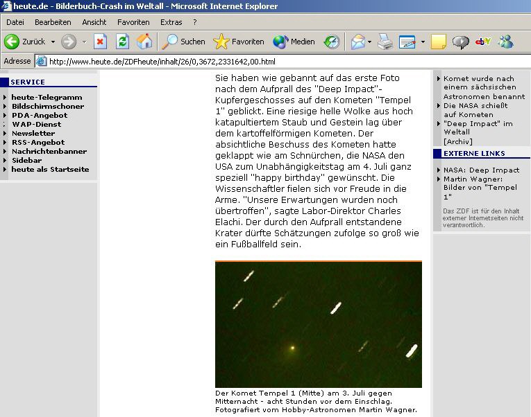Open the history (Verlauf) icon
Image resolution: width=531 pixels, height=417 pixels.
click(x=332, y=42)
